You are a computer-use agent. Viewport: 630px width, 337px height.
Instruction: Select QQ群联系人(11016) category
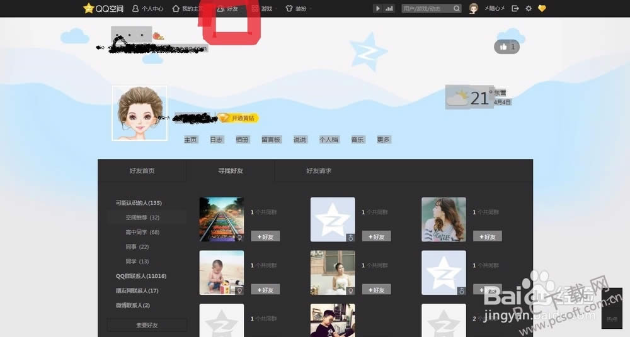(141, 276)
